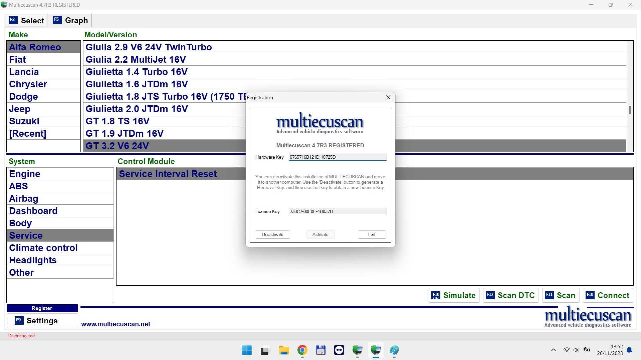
Task: Open the Select tab (F2)
Action: coord(26,20)
